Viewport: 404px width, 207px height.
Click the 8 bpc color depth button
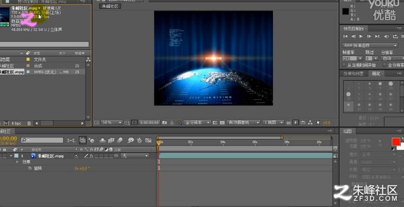point(16,123)
